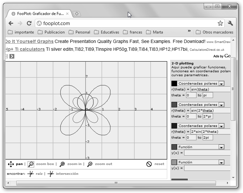
Task: Open the Educativas bookmarks folder
Action: tap(106, 32)
